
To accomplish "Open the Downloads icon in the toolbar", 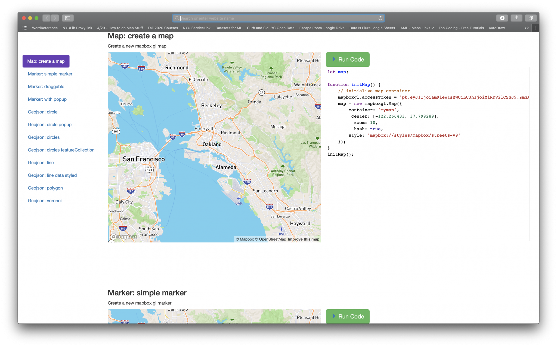I will (502, 18).
